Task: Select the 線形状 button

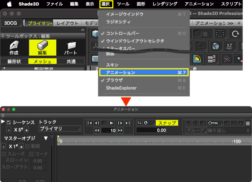Action: click(x=14, y=61)
